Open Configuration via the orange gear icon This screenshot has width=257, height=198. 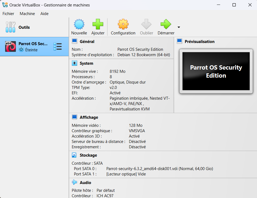coord(123,24)
